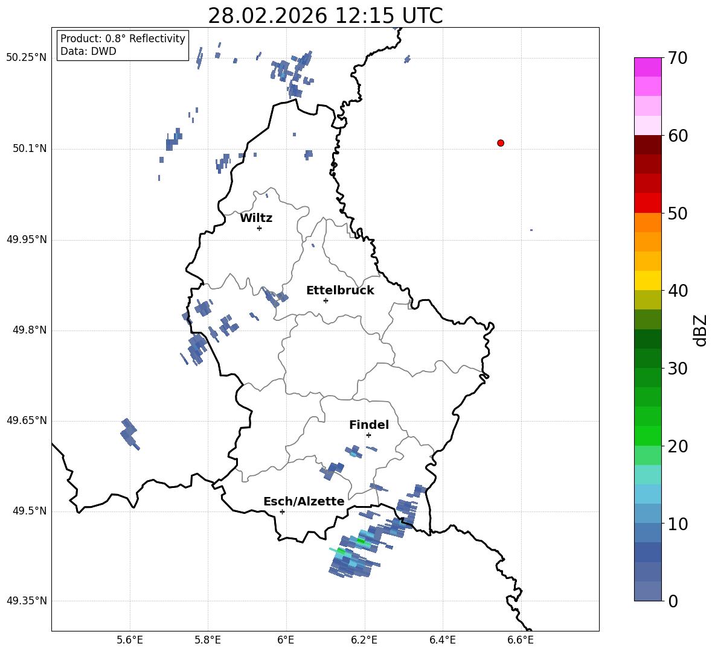Click the 0 tick on the colorbar

(673, 601)
